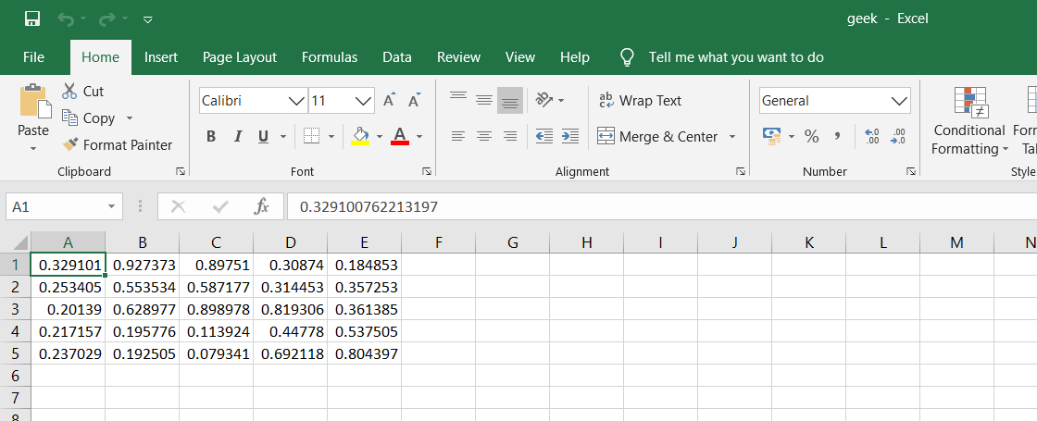Click the Cut scissors icon
This screenshot has width=1037, height=421.
point(69,92)
